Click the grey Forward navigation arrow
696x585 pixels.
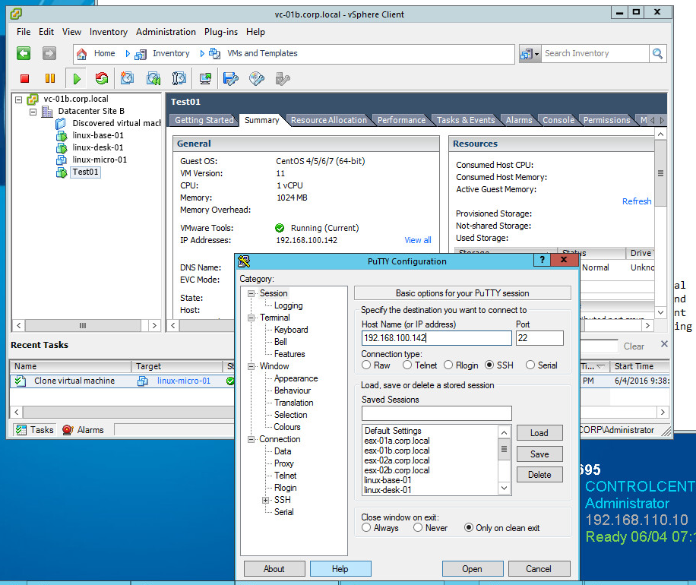pos(49,53)
